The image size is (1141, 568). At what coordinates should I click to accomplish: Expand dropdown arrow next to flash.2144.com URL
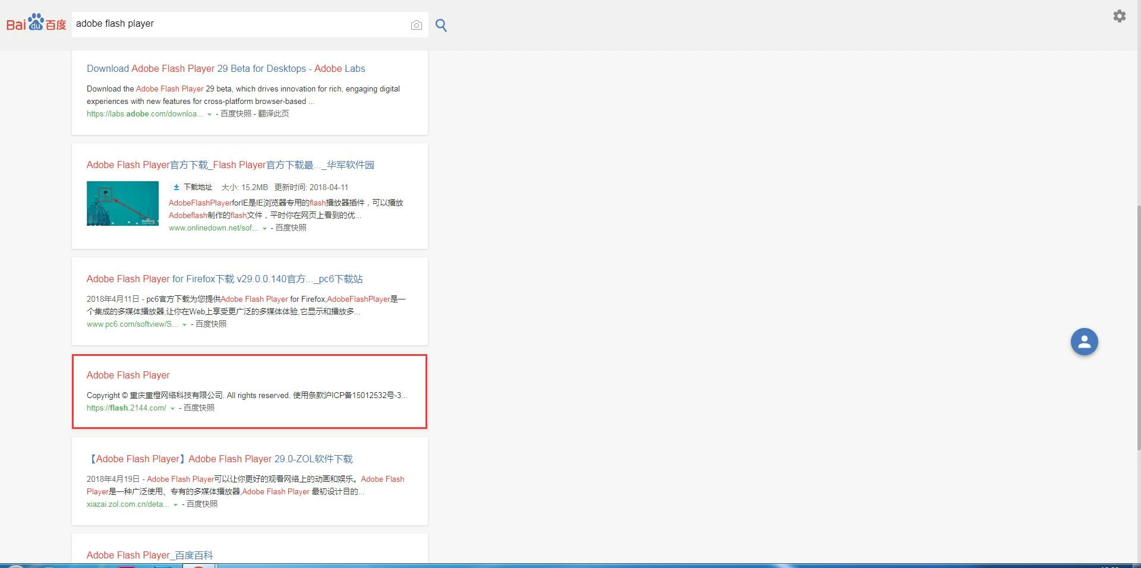tap(172, 408)
